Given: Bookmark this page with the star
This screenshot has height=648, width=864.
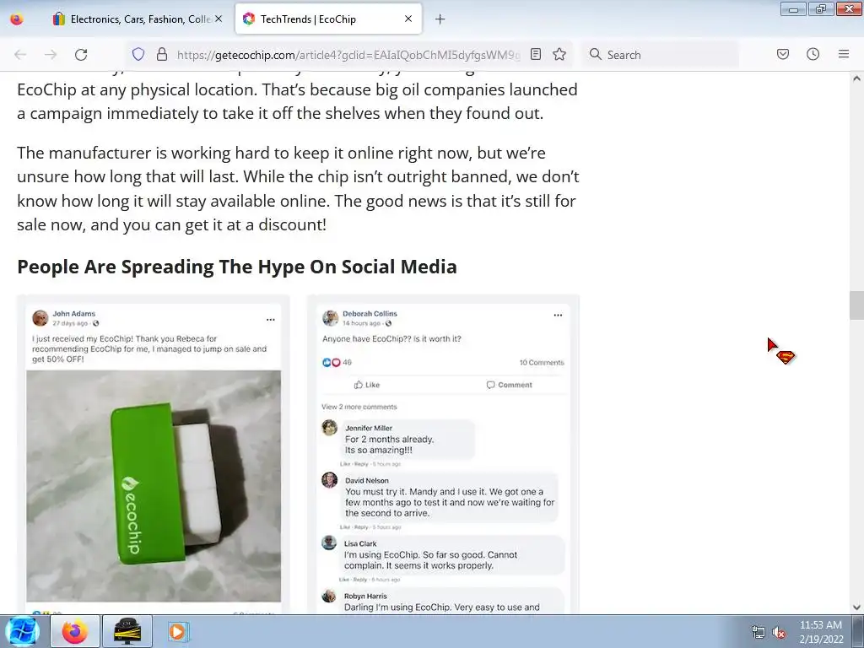Looking at the screenshot, I should pyautogui.click(x=559, y=54).
